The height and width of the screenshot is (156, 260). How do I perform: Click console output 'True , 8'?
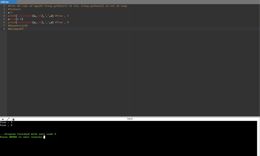[x=6, y=125]
